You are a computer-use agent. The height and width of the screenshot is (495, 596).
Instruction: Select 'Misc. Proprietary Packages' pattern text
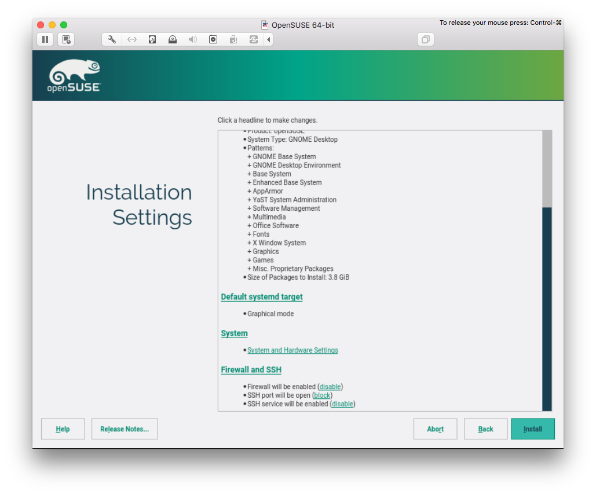click(293, 269)
